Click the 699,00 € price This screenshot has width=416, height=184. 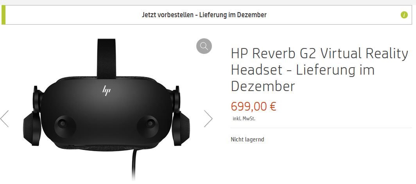[x=254, y=107]
